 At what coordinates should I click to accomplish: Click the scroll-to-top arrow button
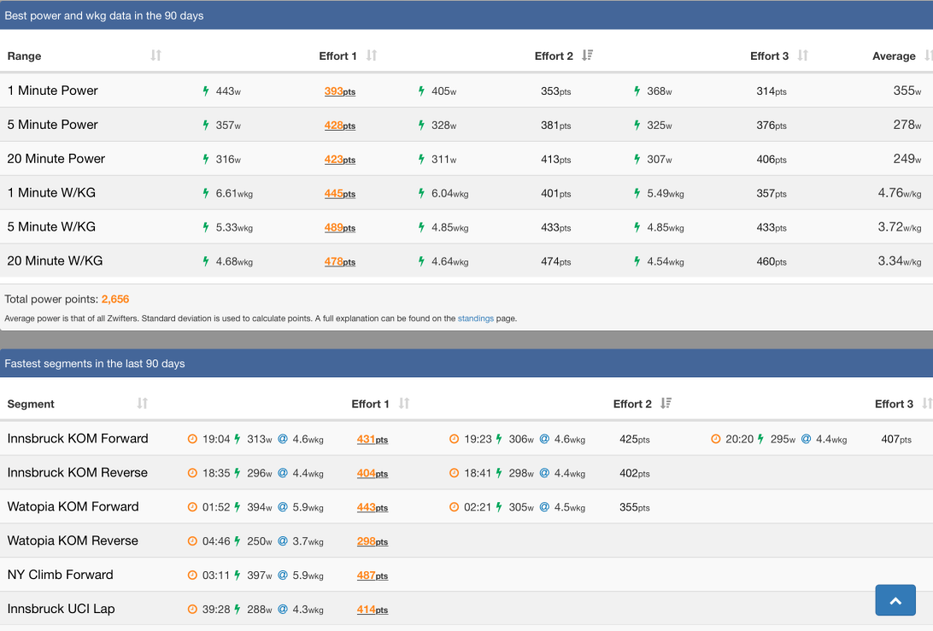(895, 600)
